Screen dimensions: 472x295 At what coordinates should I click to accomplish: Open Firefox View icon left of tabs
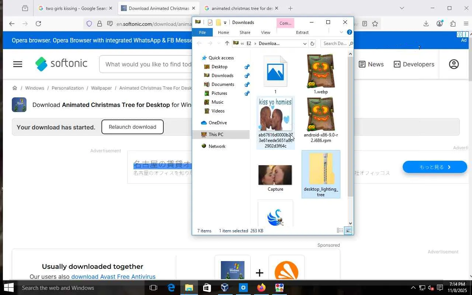tap(25, 8)
